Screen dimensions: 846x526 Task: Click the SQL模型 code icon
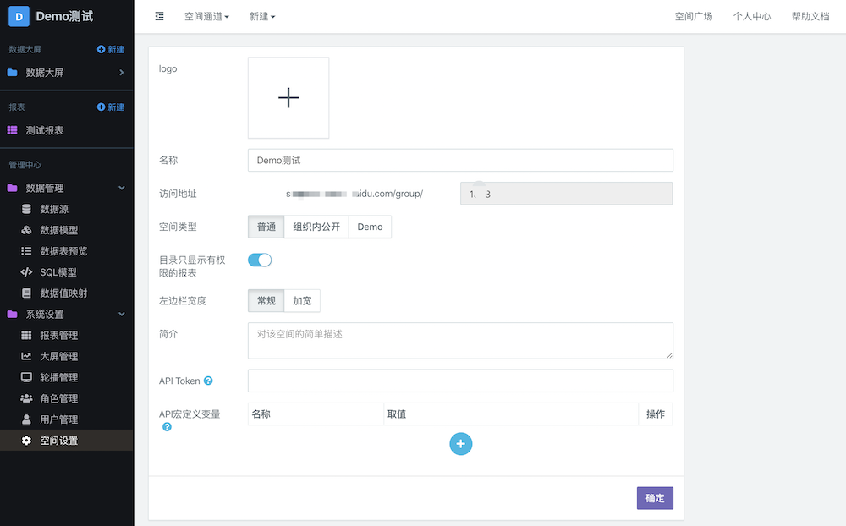point(26,272)
